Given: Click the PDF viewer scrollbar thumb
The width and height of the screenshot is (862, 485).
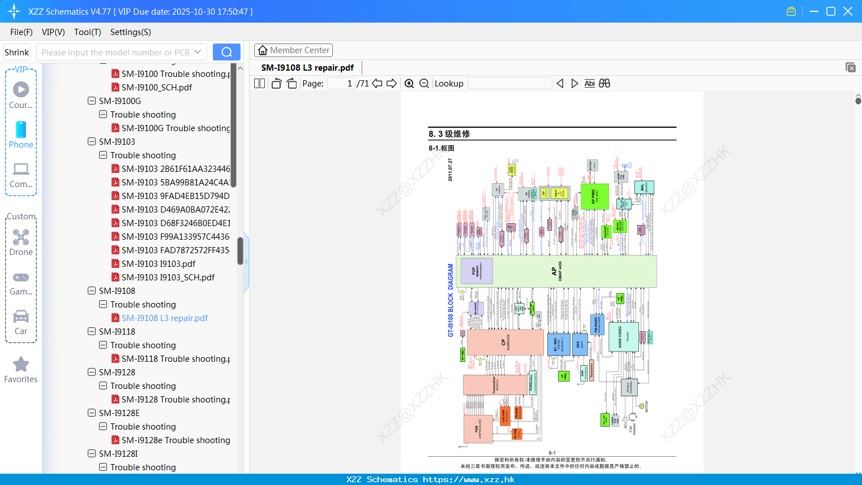Looking at the screenshot, I should (x=858, y=101).
